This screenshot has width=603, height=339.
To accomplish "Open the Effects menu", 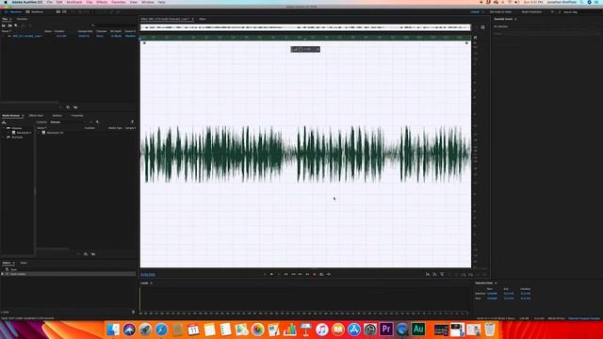I will tap(102, 2).
